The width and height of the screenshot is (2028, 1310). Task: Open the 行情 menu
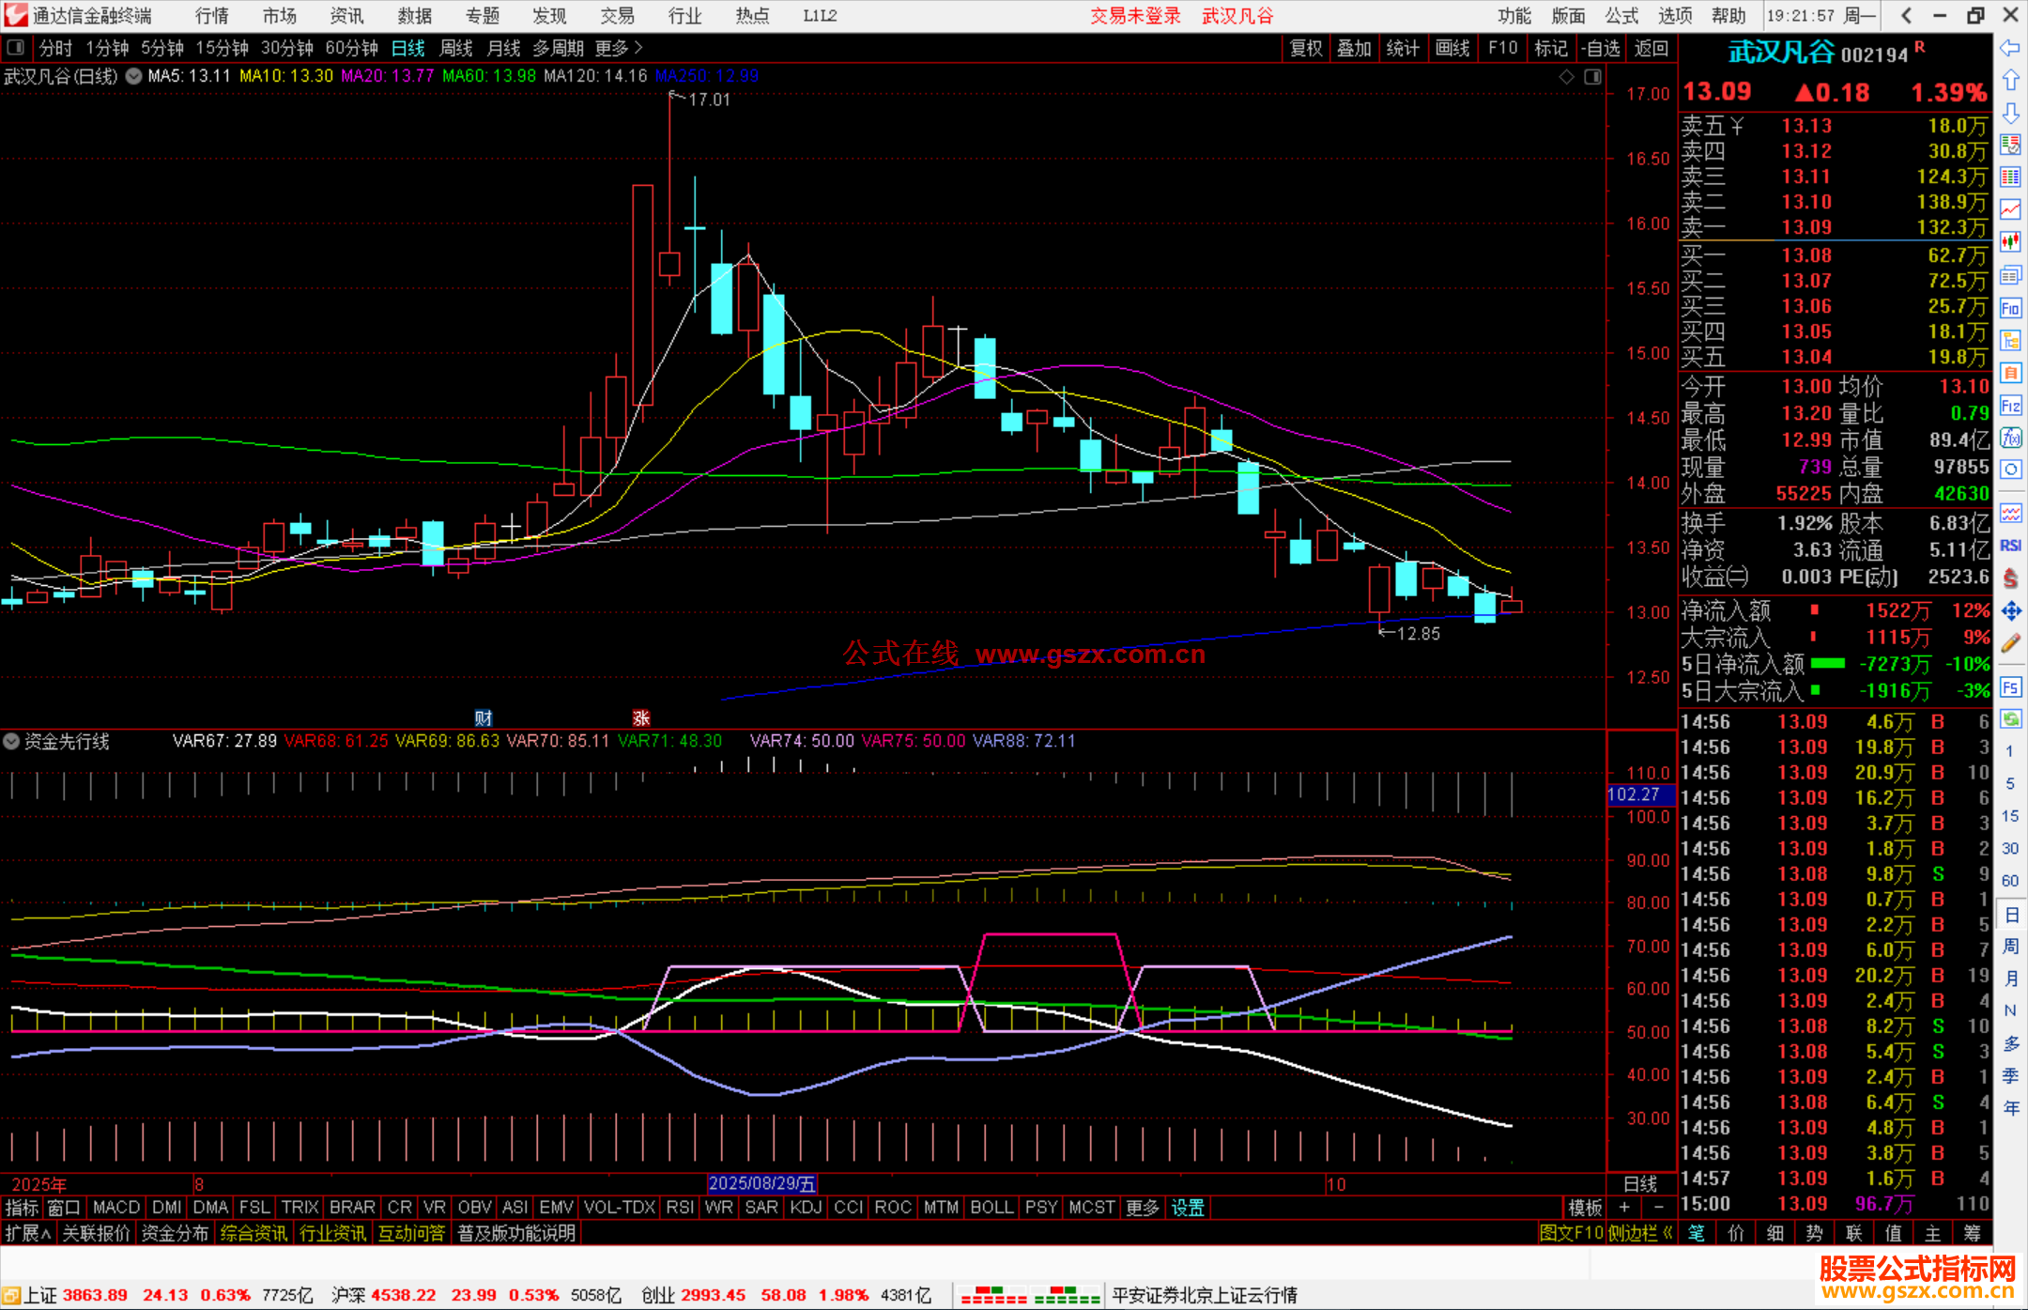(x=211, y=16)
